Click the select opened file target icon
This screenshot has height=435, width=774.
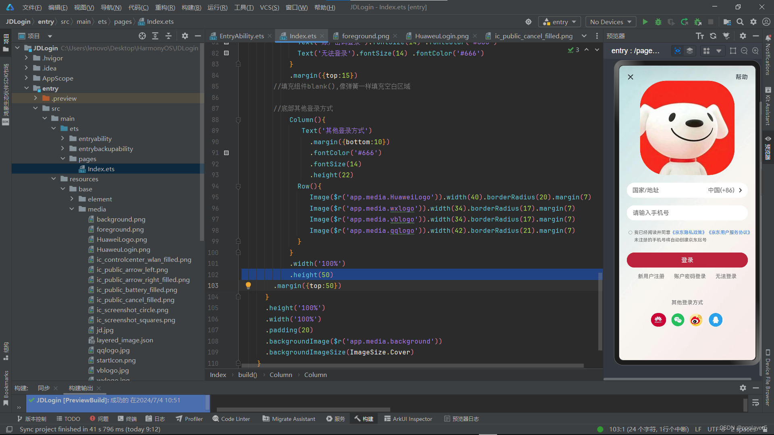tap(142, 36)
